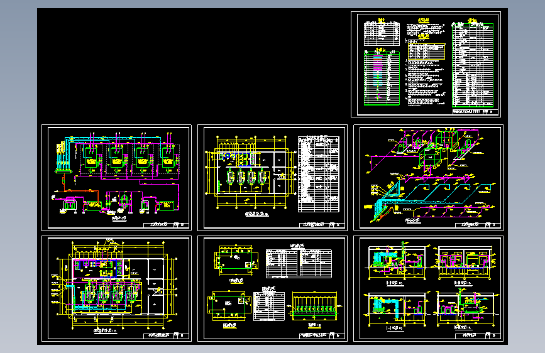Click the white equipment table beside floor plan
545x353 pixels.
coord(319,174)
